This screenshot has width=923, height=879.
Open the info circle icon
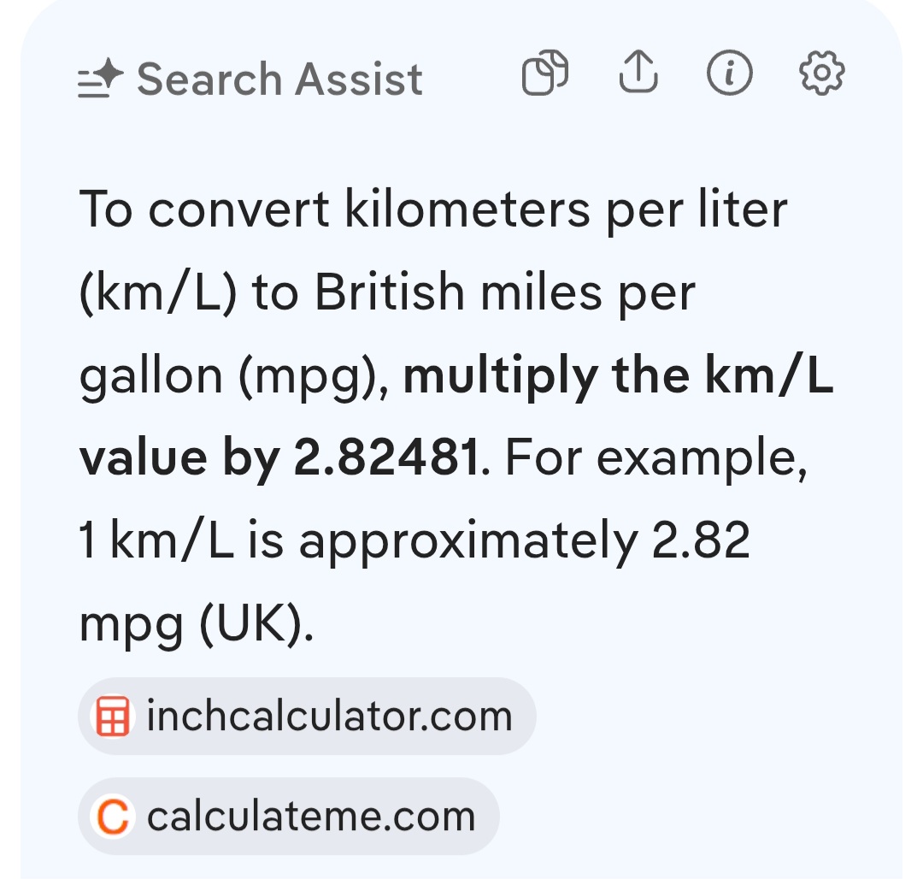point(729,73)
